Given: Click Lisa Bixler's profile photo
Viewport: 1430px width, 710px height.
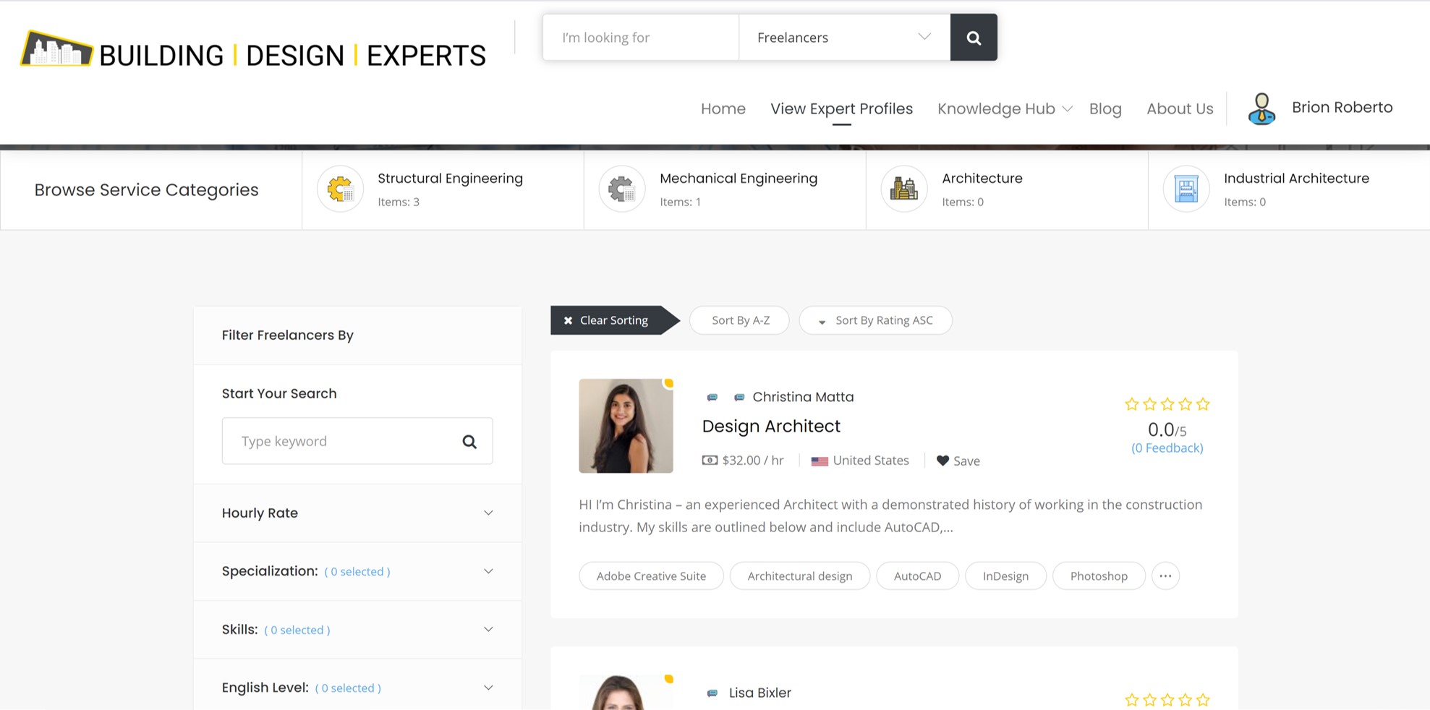Looking at the screenshot, I should tap(626, 692).
